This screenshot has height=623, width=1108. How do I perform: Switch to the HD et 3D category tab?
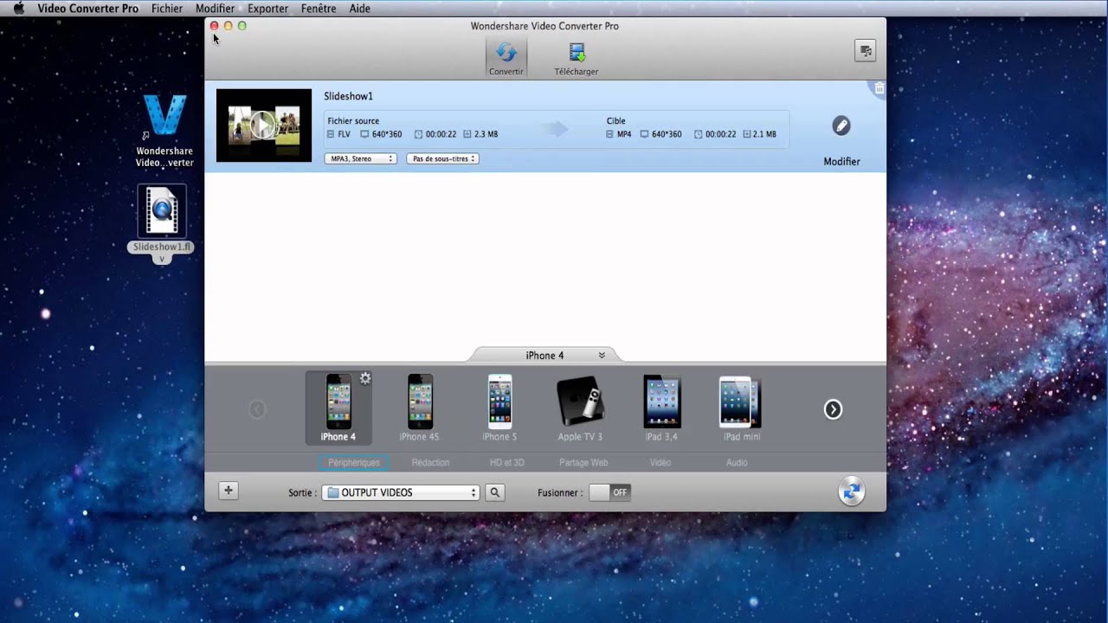pos(507,462)
